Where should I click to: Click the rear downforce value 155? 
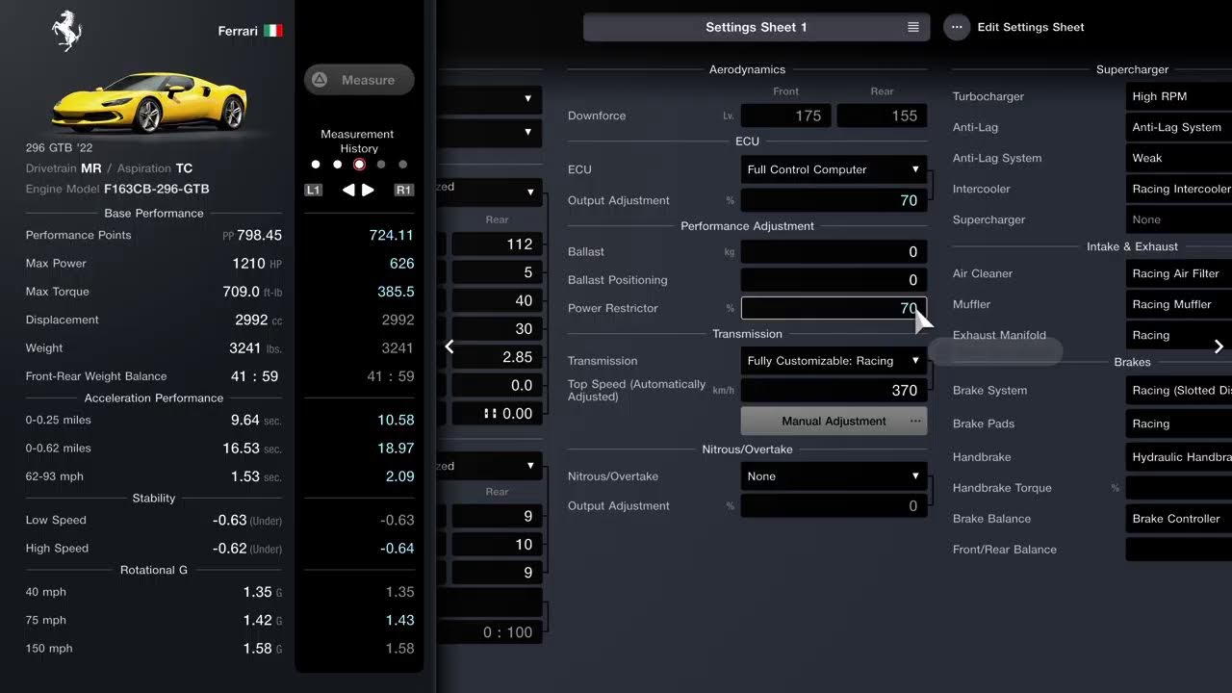pos(882,115)
